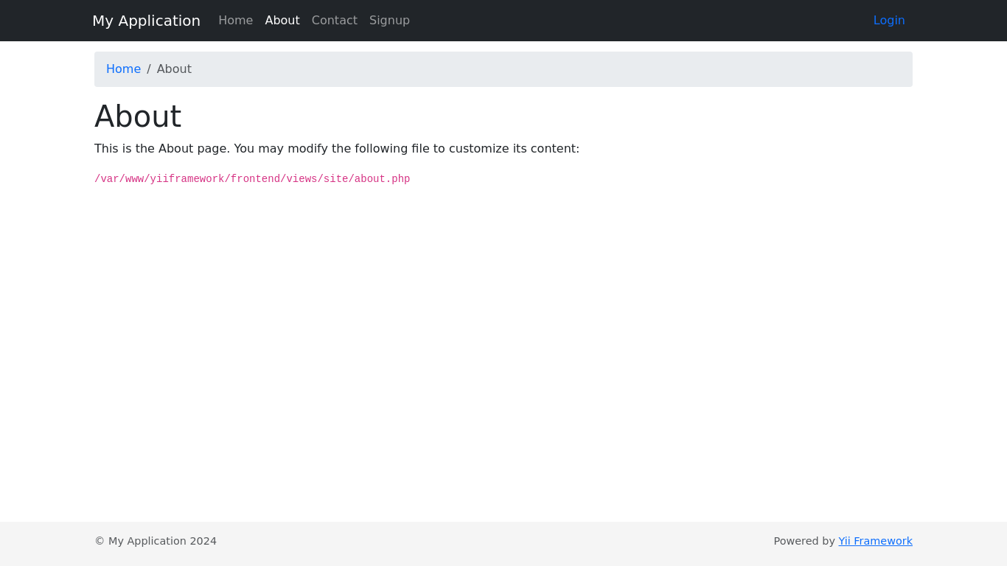Click the copyright My Application 2024 text
The height and width of the screenshot is (566, 1007).
(x=161, y=541)
